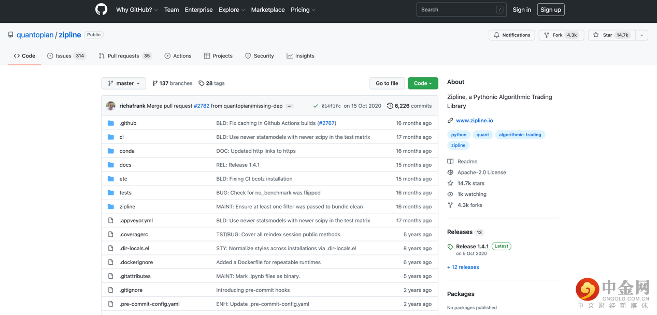Click richafrank's avatar in the commit bar
This screenshot has height=315, width=657.
click(111, 106)
